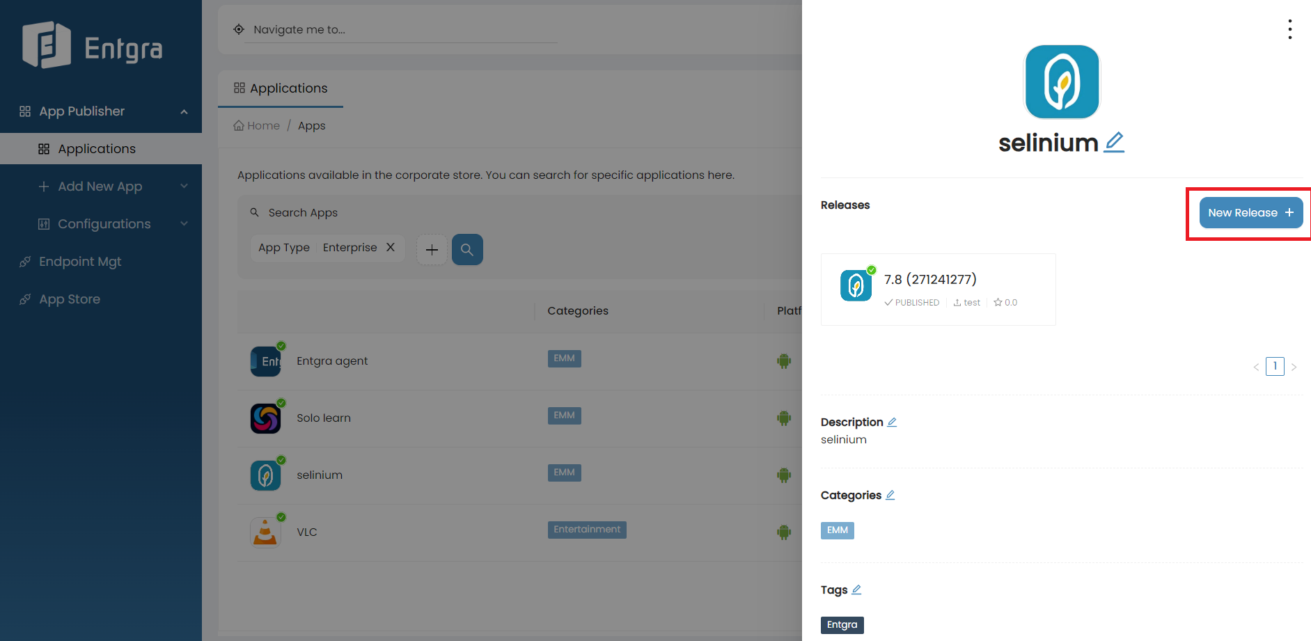Edit the selinium app name with pencil icon
Screen dimensions: 1311x641
(1114, 143)
